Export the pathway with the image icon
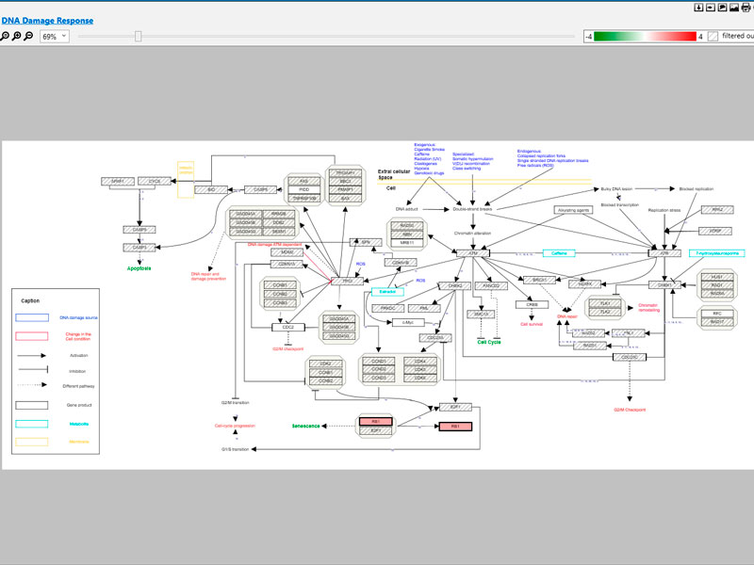754x565 pixels. [x=734, y=8]
